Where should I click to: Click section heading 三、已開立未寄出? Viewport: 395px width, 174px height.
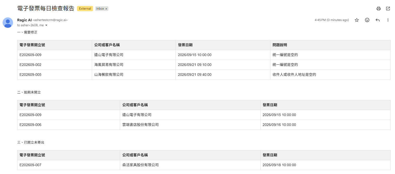tap(31, 142)
